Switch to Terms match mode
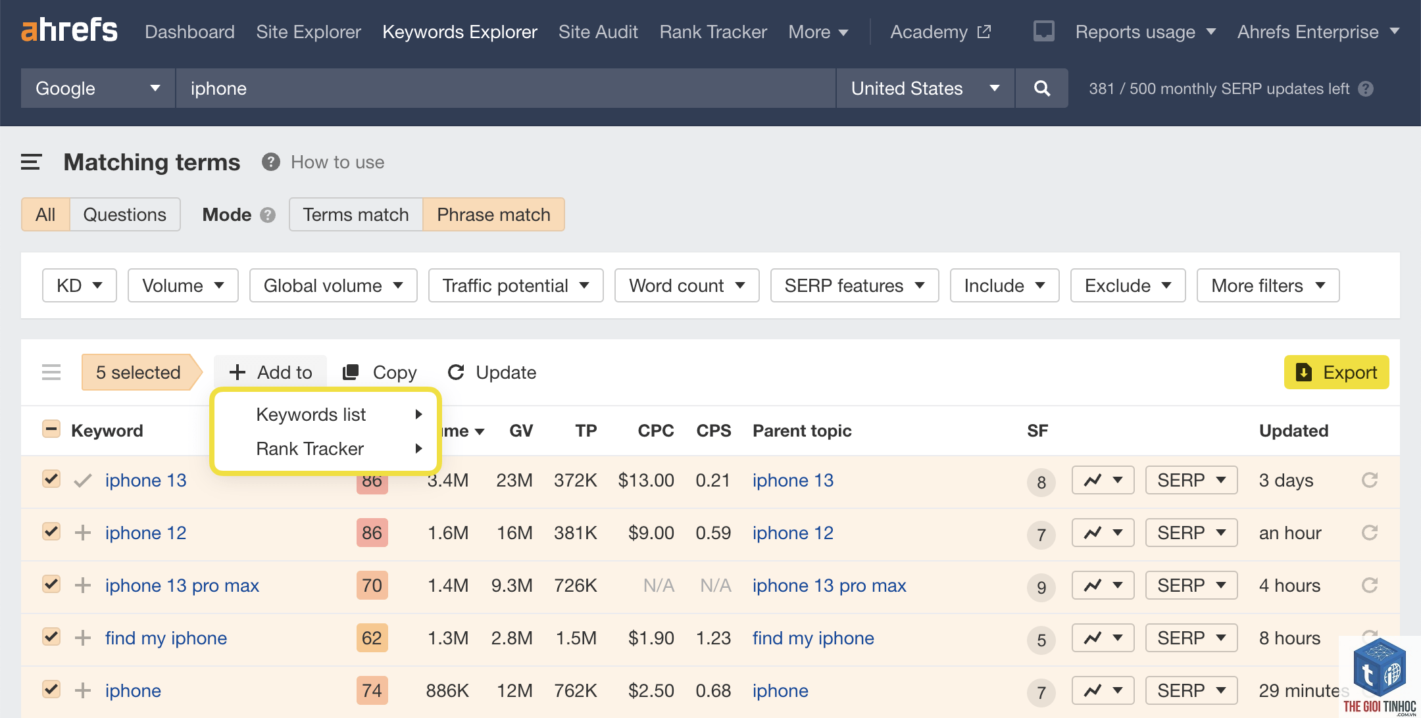This screenshot has height=718, width=1421. [x=356, y=215]
